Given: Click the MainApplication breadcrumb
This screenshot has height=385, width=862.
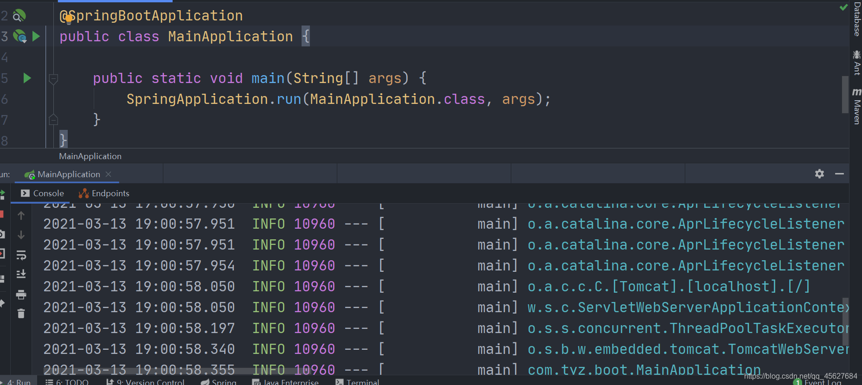Looking at the screenshot, I should point(90,156).
